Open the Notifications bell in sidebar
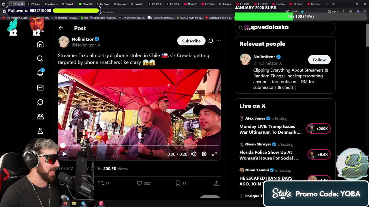369x207 pixels. (40, 73)
